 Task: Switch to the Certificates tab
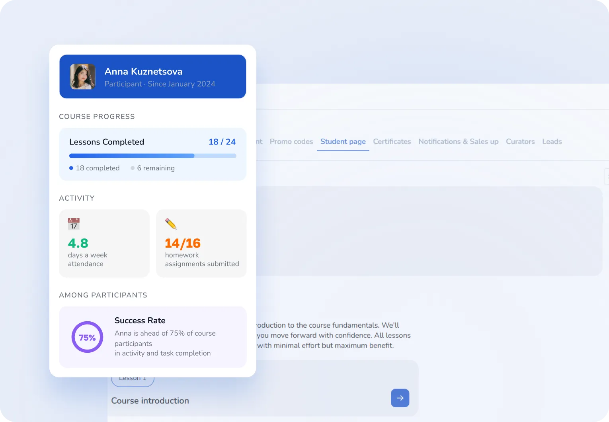click(x=392, y=142)
